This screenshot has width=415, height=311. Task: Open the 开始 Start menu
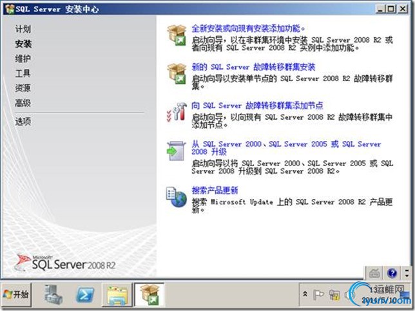click(x=16, y=294)
